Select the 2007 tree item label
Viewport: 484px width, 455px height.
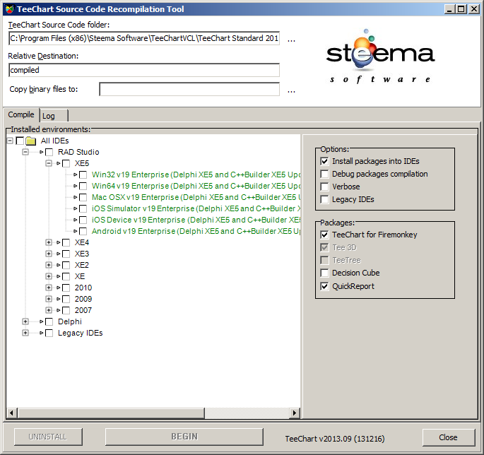(x=83, y=311)
